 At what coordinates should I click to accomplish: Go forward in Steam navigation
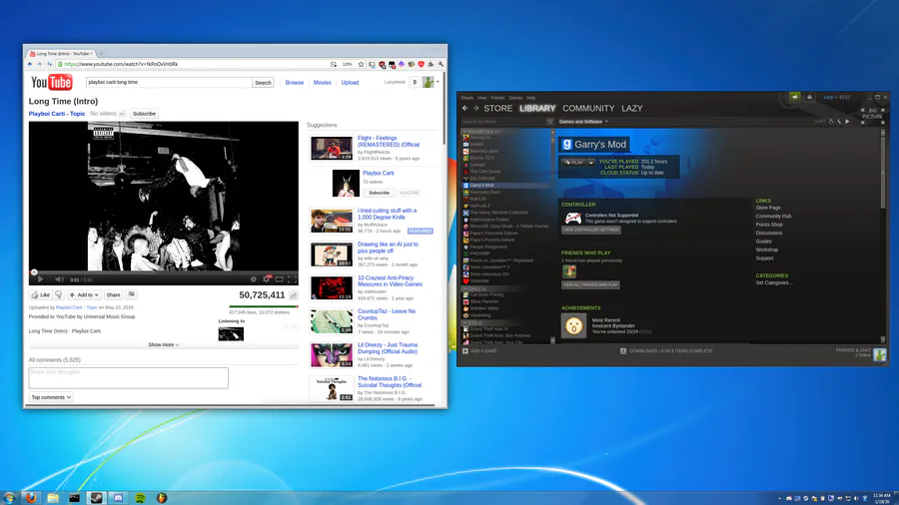point(475,108)
